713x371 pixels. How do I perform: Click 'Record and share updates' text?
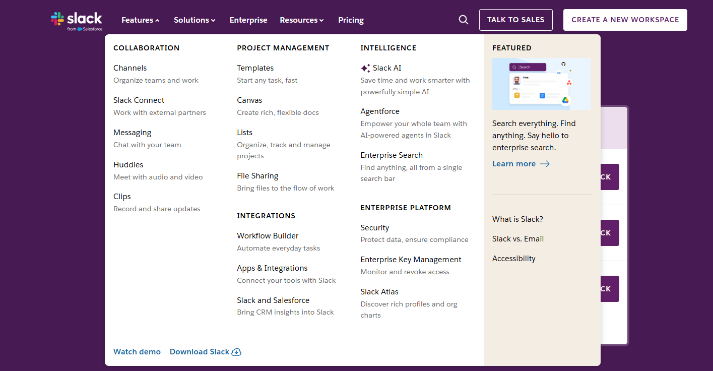click(157, 209)
